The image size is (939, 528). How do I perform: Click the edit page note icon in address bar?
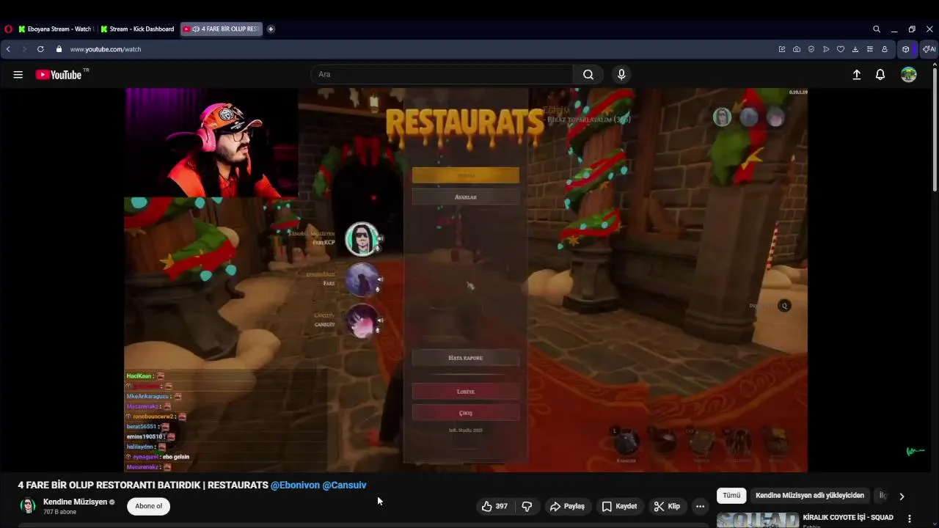pos(782,49)
